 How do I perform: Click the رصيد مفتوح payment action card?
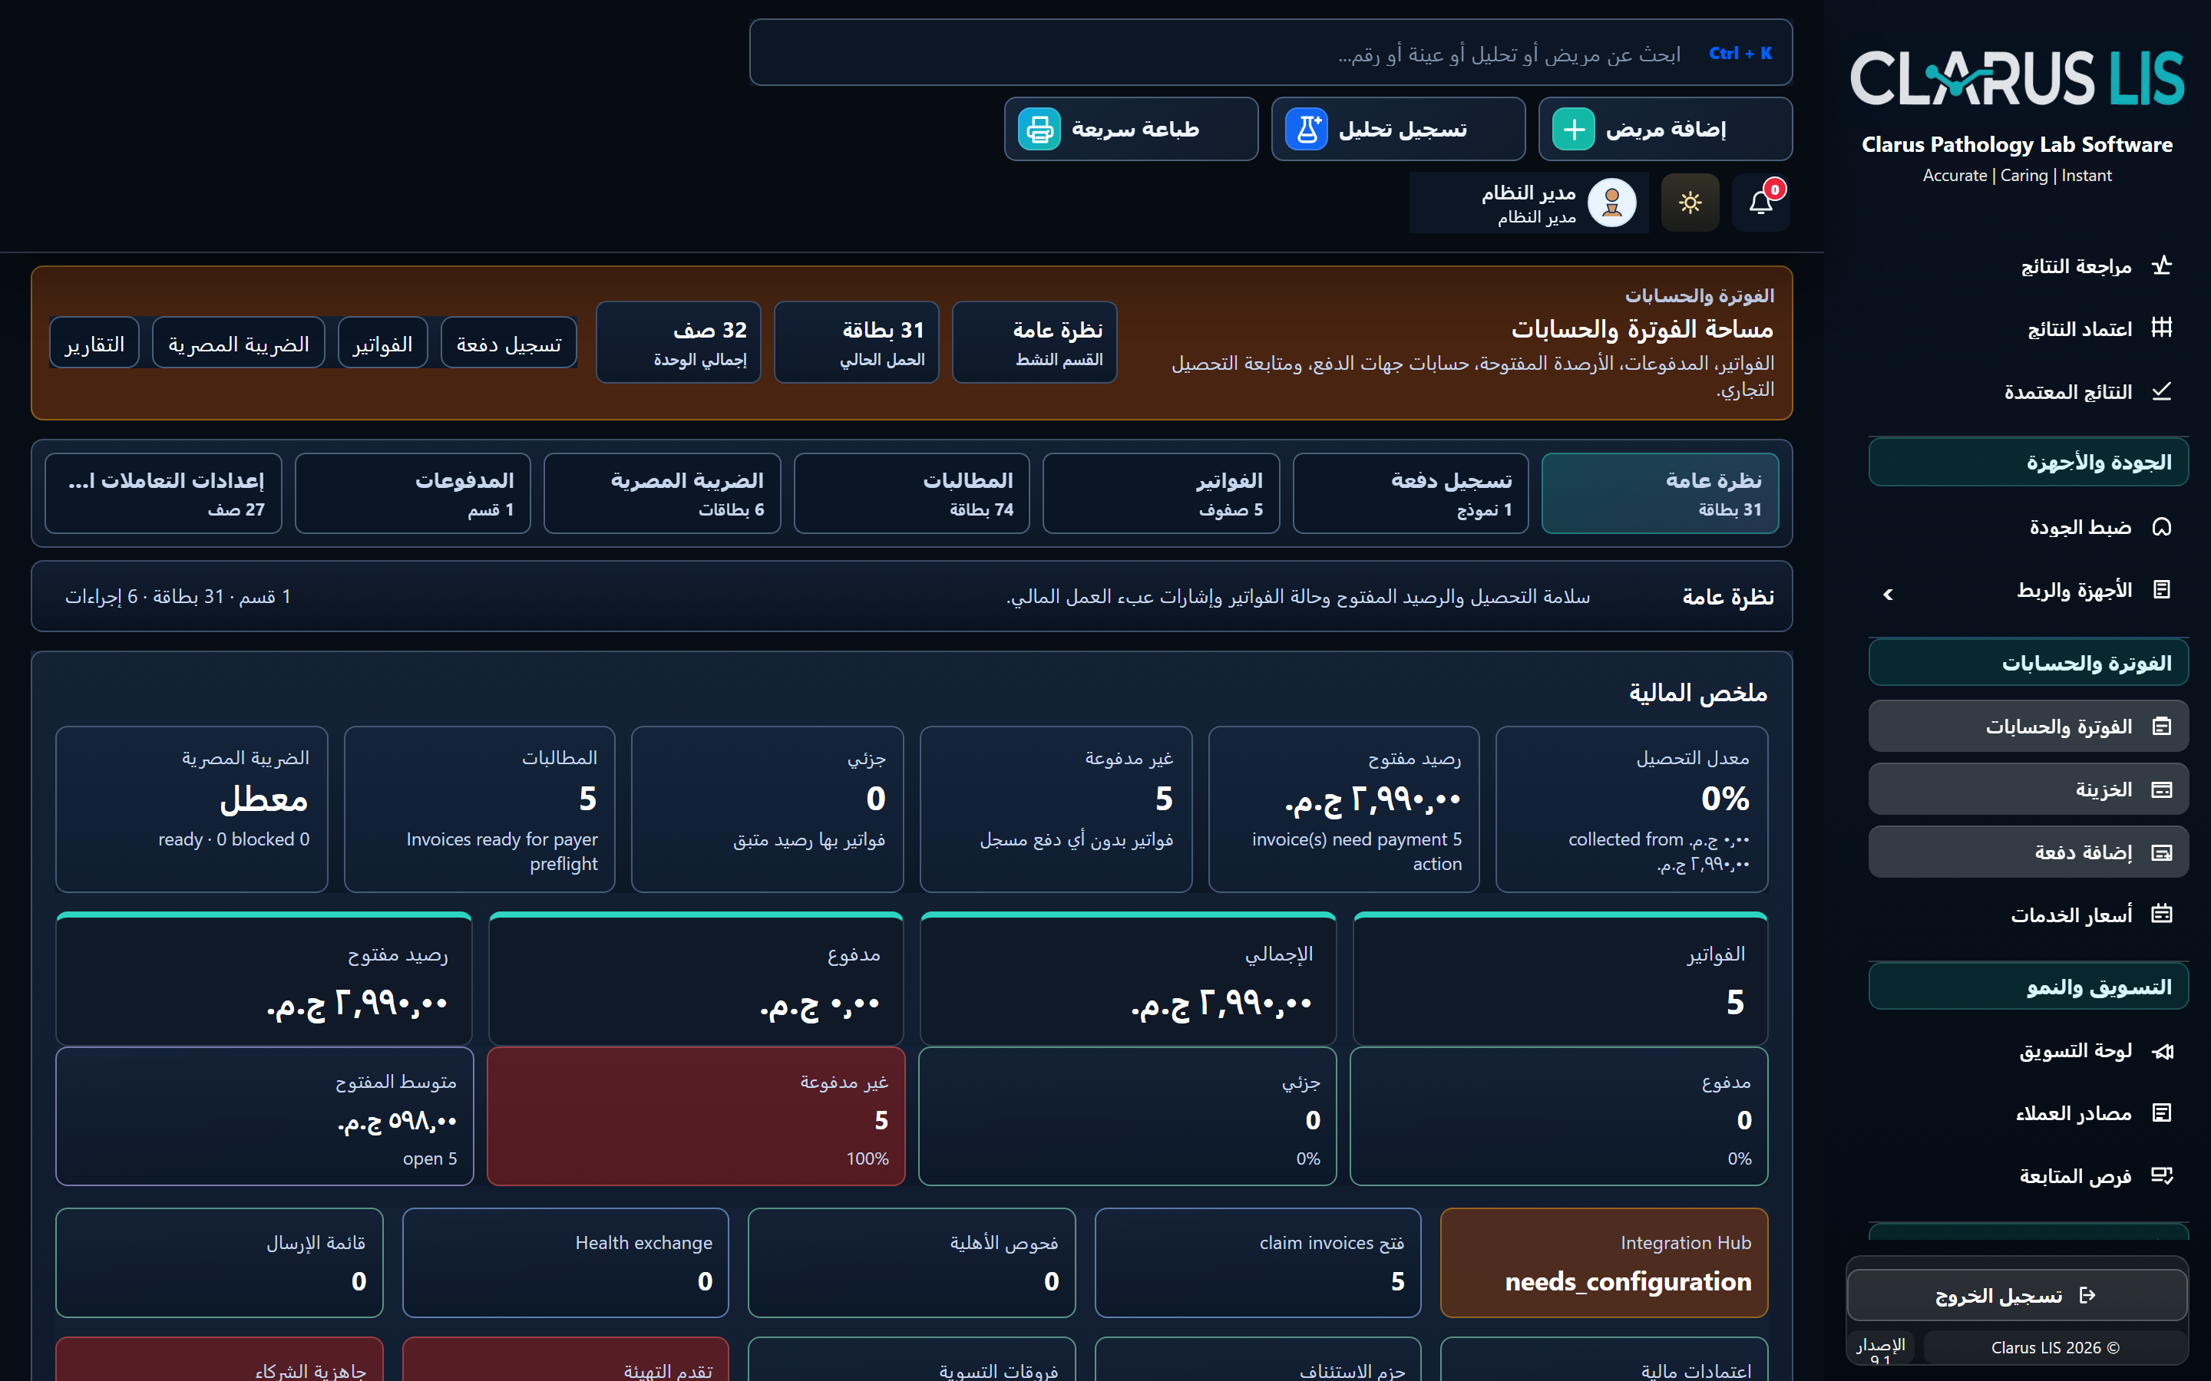[1344, 809]
